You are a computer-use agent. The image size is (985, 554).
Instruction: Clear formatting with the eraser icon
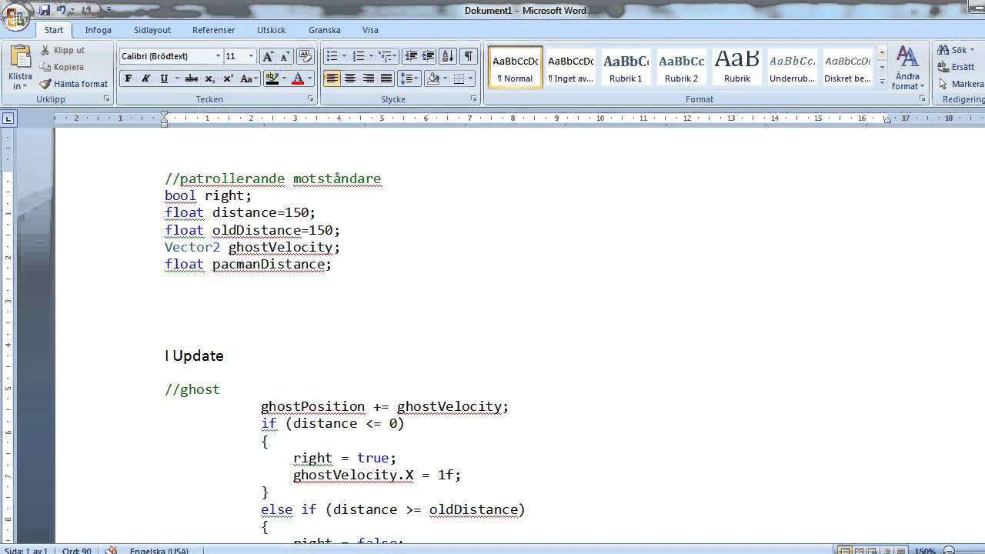[306, 56]
